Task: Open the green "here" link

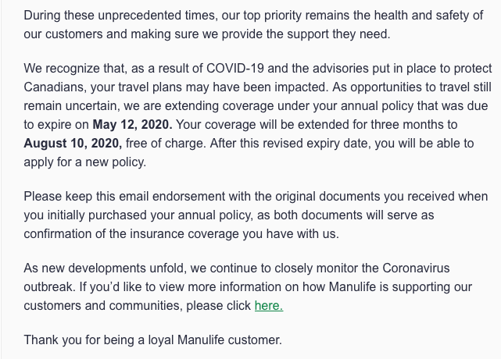Action: click(268, 306)
